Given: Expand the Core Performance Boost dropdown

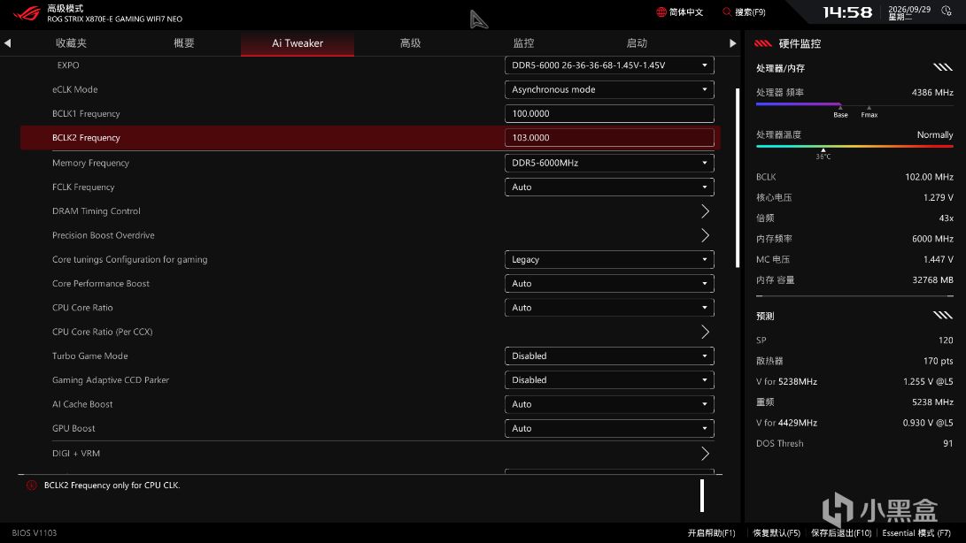Looking at the screenshot, I should click(609, 283).
